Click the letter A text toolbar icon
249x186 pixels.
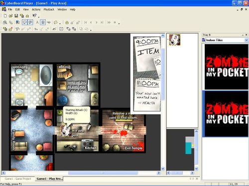point(37,22)
